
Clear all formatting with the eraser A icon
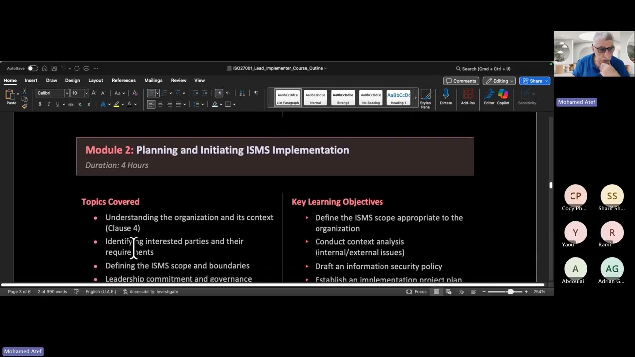pyautogui.click(x=135, y=93)
